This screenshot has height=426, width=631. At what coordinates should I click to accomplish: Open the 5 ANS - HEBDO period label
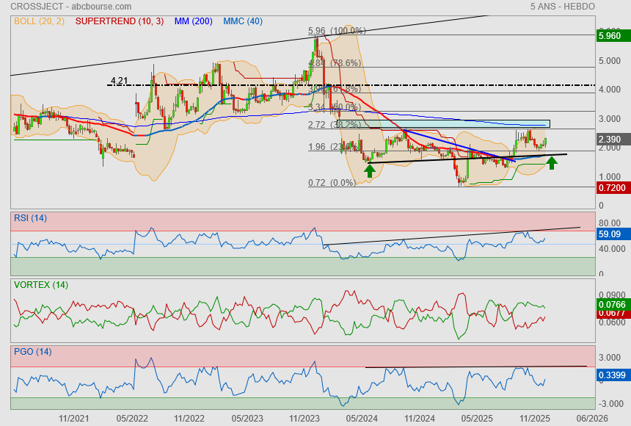click(x=562, y=7)
